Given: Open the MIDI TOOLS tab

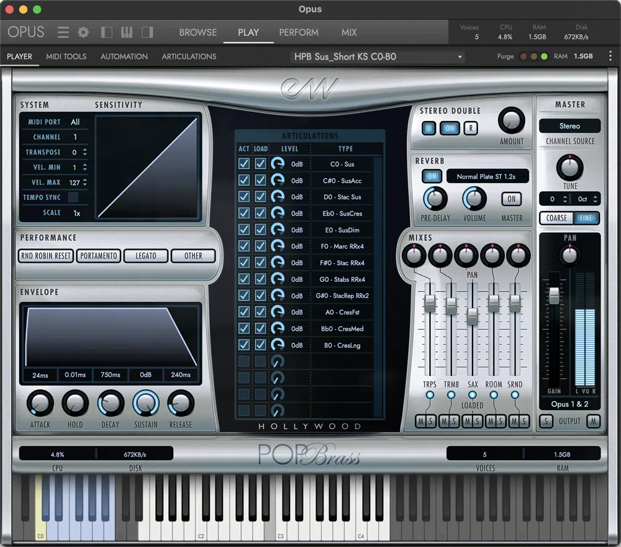Looking at the screenshot, I should pos(66,57).
